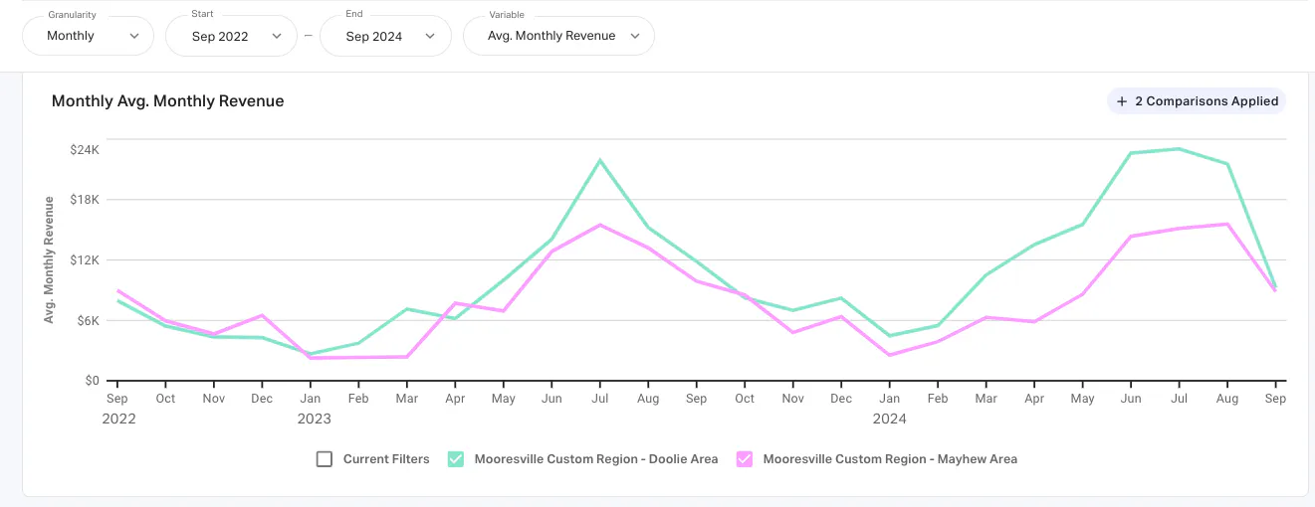Click the 2 Comparisons Applied button
This screenshot has width=1315, height=507.
(x=1197, y=101)
